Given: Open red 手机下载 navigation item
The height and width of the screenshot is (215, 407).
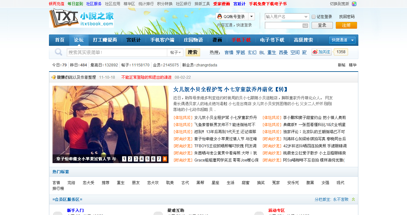Looking at the screenshot, I should 241,40.
